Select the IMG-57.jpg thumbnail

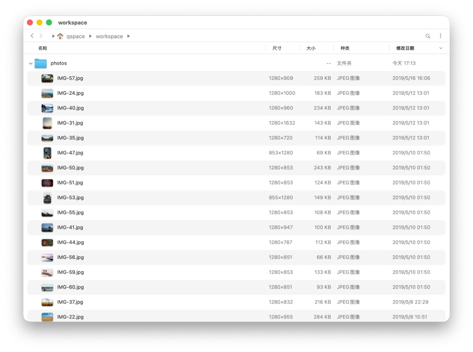[47, 78]
